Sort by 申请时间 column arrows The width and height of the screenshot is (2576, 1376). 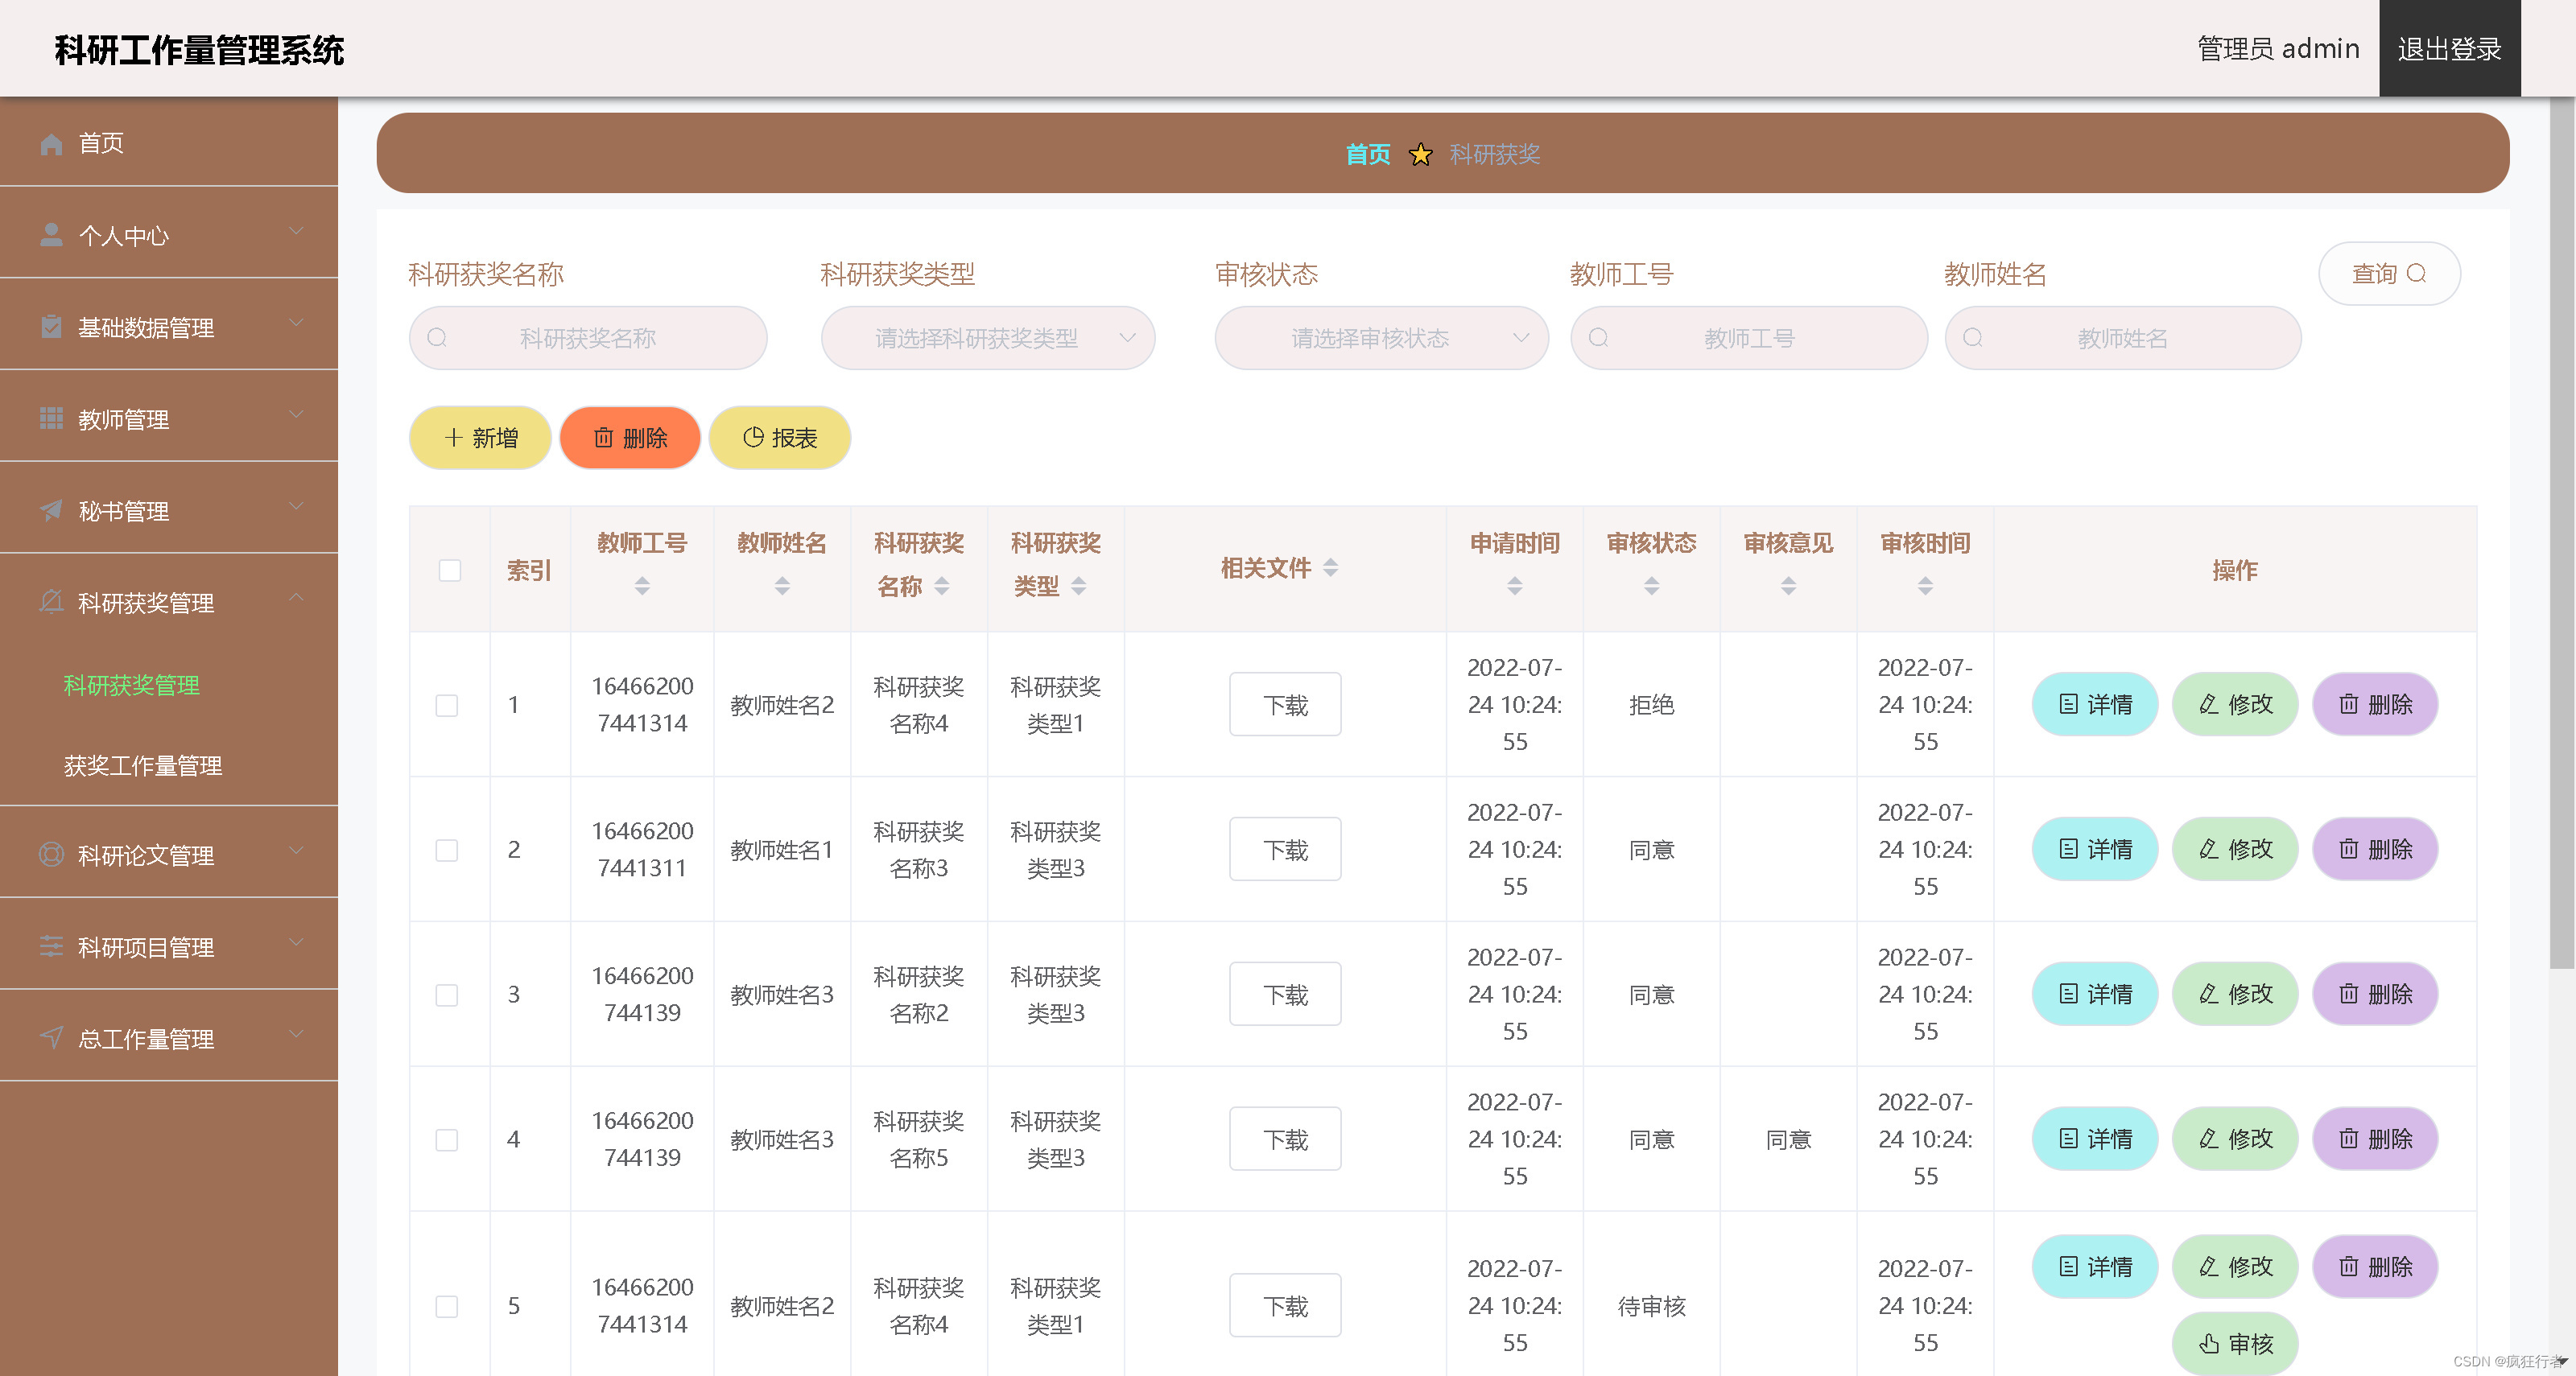click(x=1515, y=587)
